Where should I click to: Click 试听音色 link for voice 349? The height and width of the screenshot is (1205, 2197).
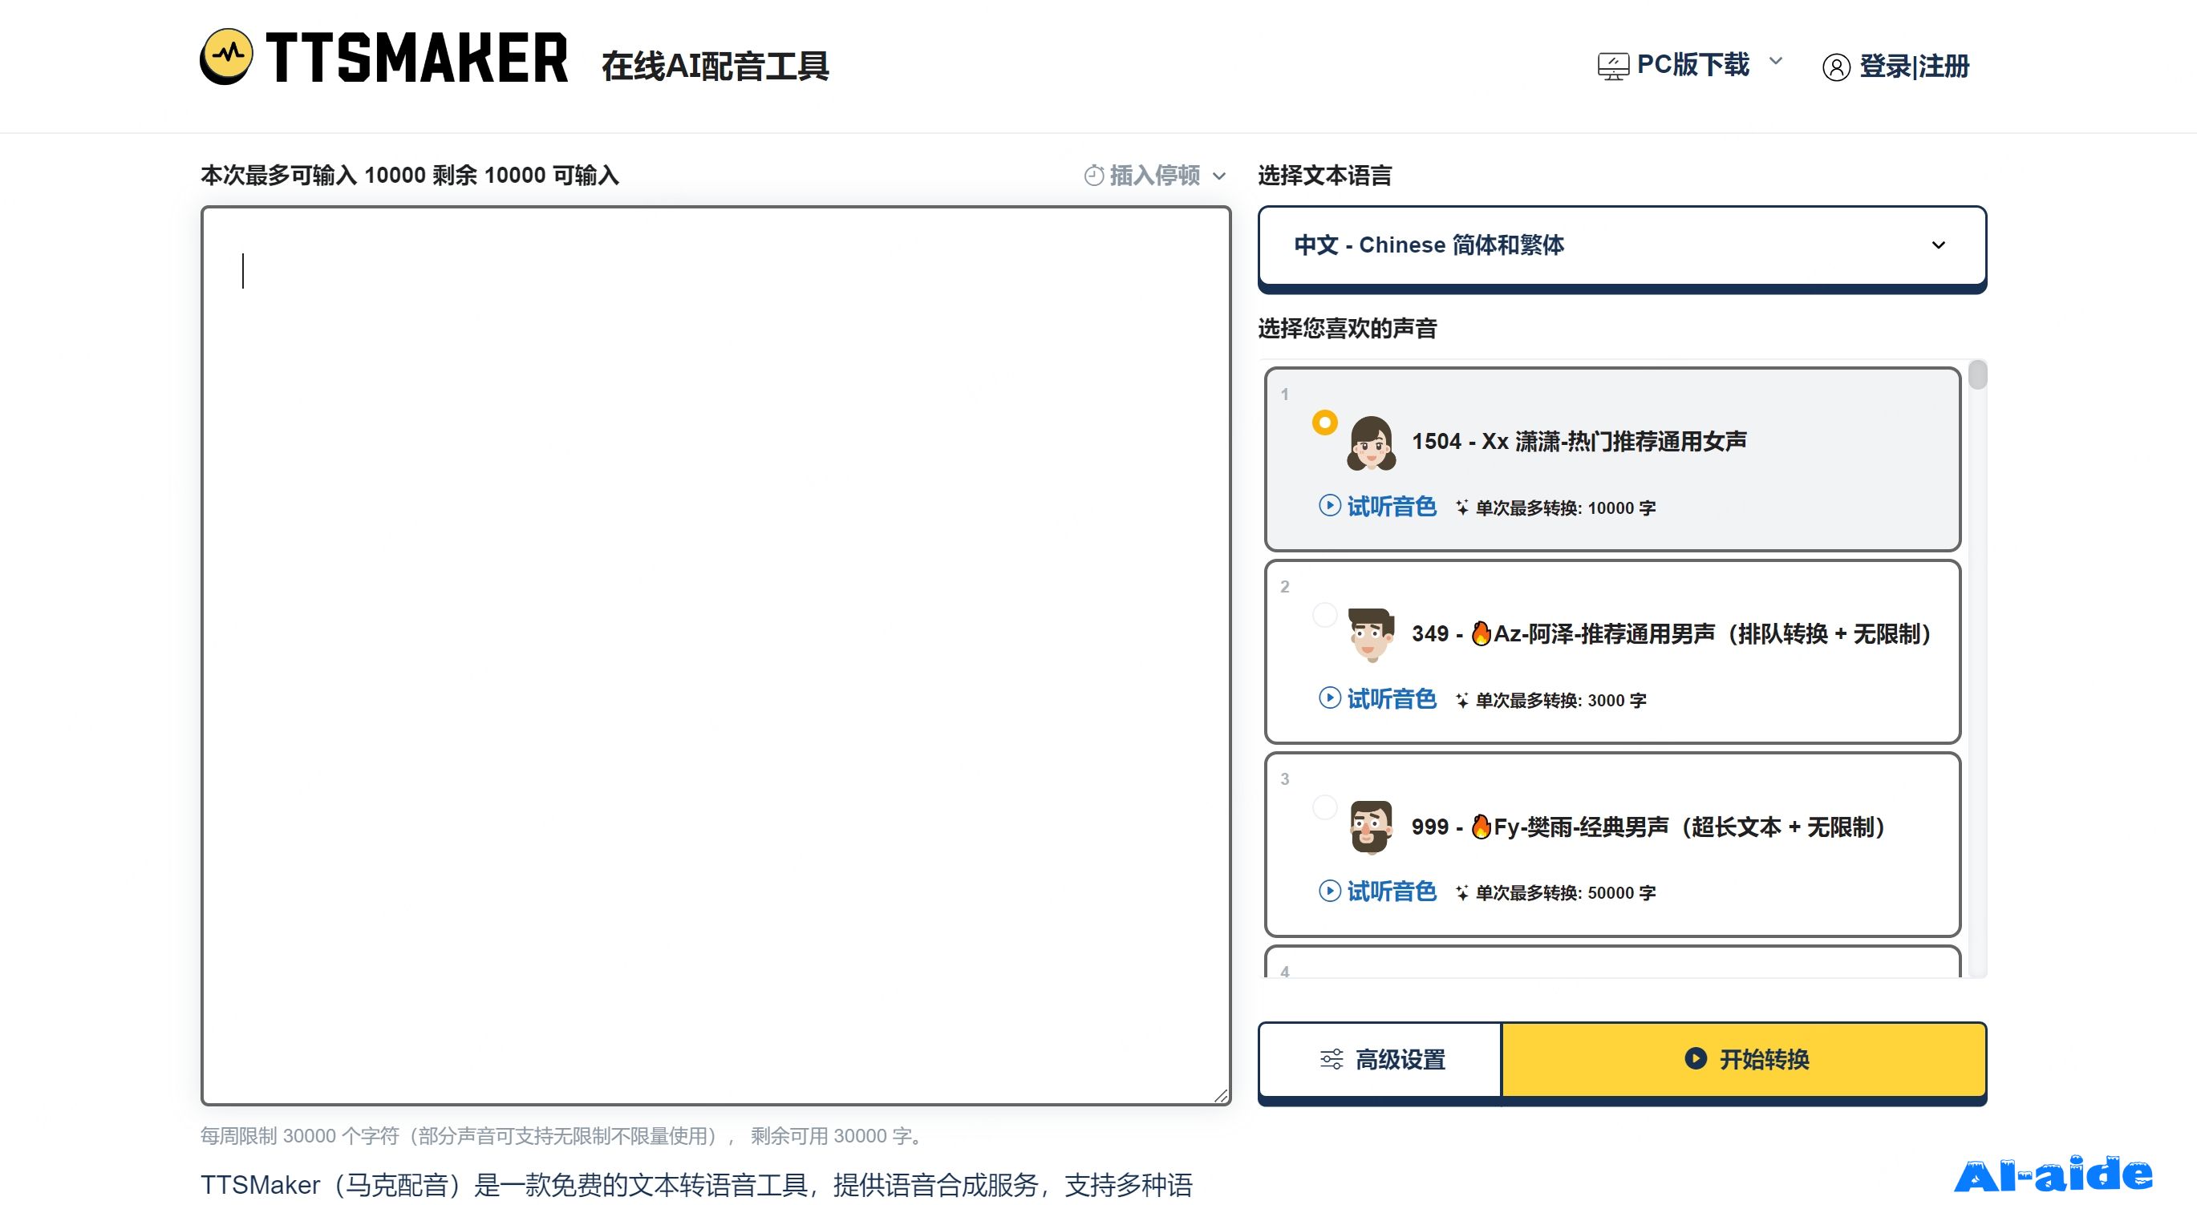point(1391,699)
